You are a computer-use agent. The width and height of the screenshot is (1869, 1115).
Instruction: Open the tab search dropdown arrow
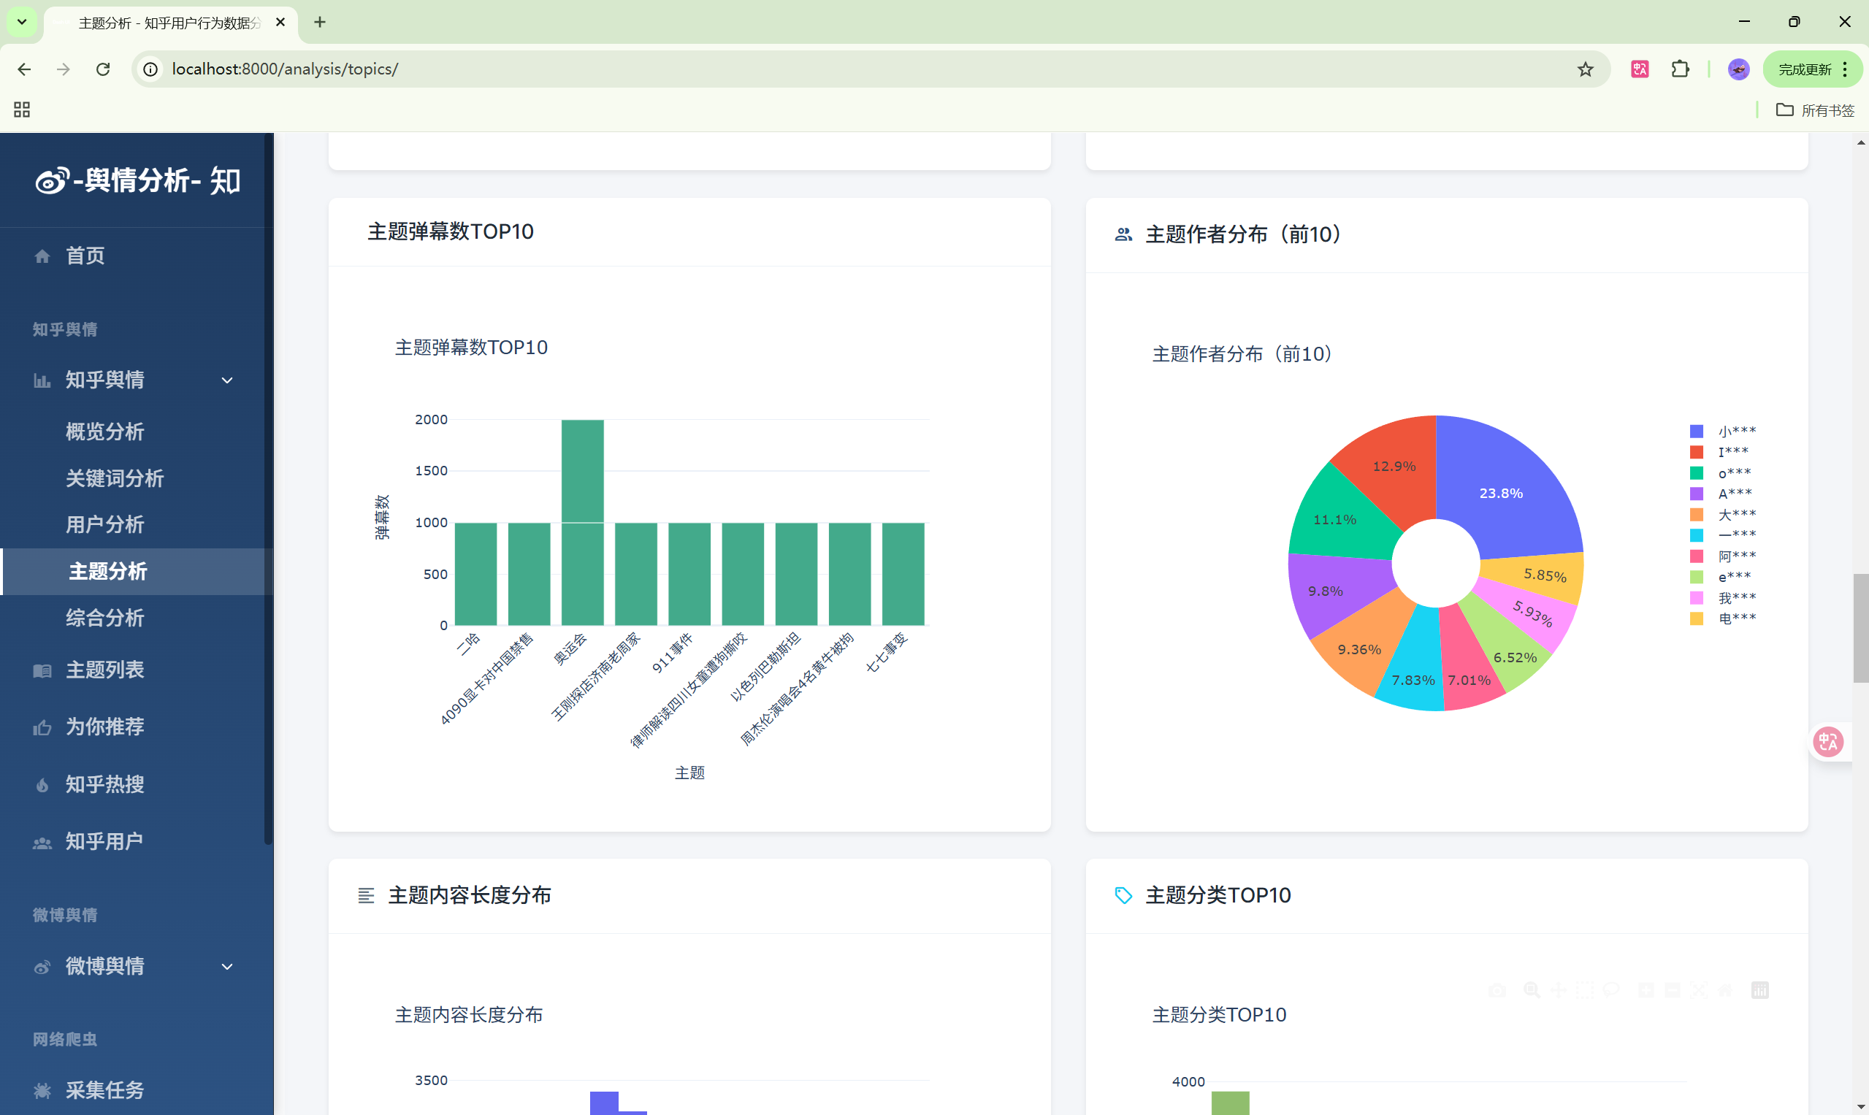coord(22,22)
